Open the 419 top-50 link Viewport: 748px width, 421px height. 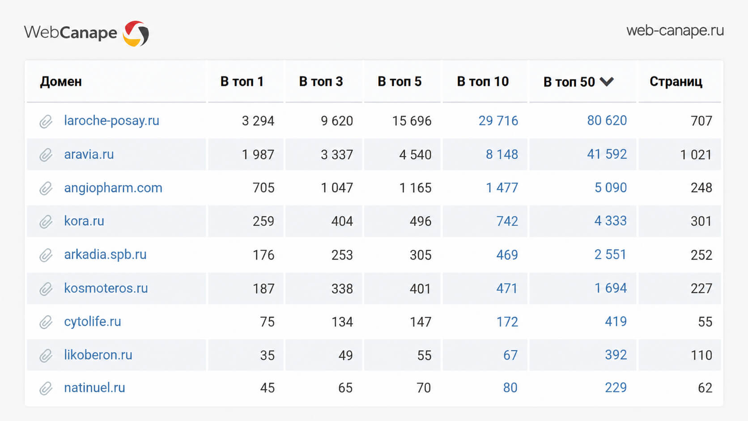pos(616,322)
